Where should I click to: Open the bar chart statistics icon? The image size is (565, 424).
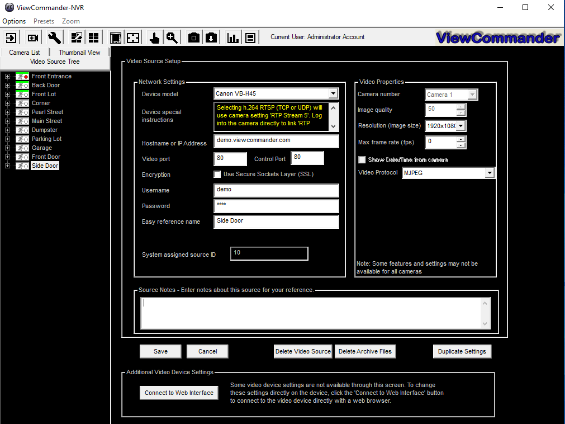(x=233, y=37)
